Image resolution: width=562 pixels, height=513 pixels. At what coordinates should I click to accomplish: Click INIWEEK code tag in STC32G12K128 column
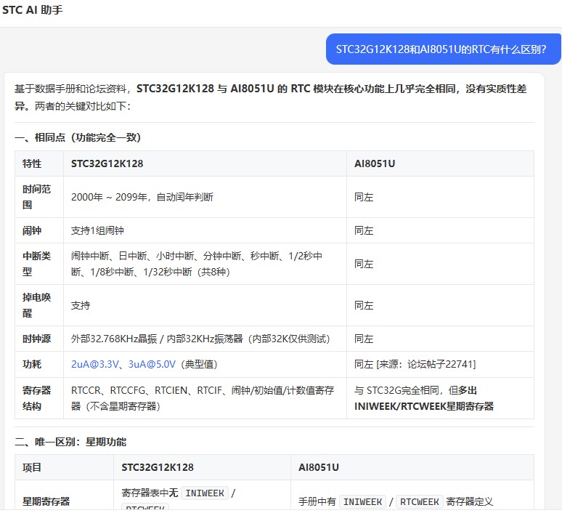coord(205,493)
